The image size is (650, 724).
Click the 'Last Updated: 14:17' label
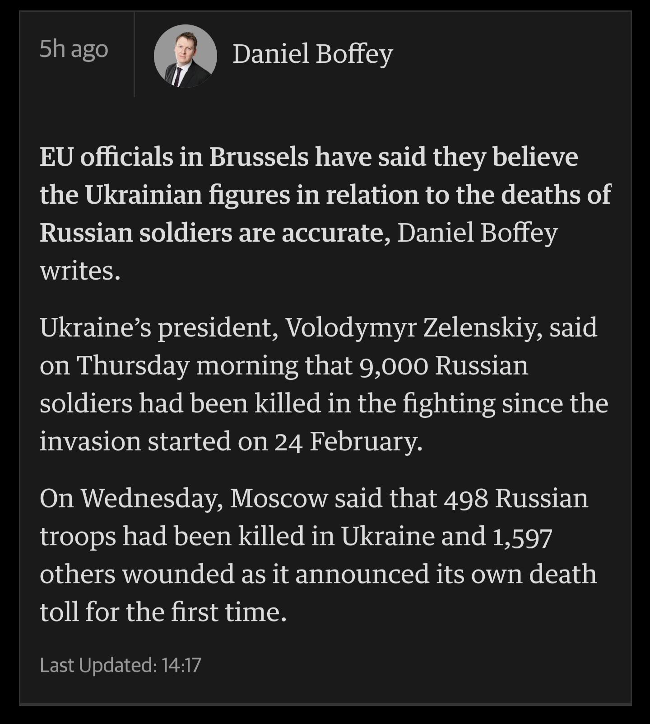click(x=121, y=665)
